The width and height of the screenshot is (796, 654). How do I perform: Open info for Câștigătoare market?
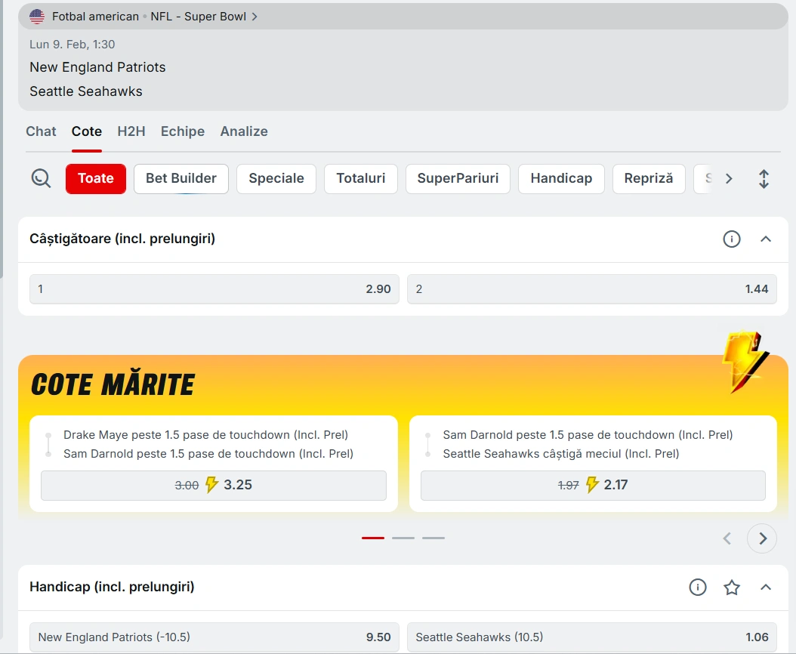click(x=731, y=239)
